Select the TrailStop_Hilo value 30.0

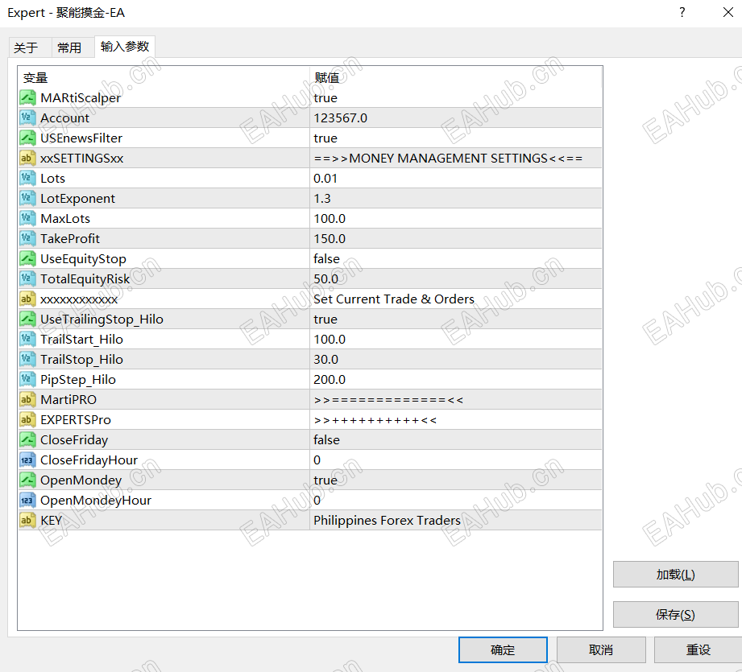click(x=326, y=360)
